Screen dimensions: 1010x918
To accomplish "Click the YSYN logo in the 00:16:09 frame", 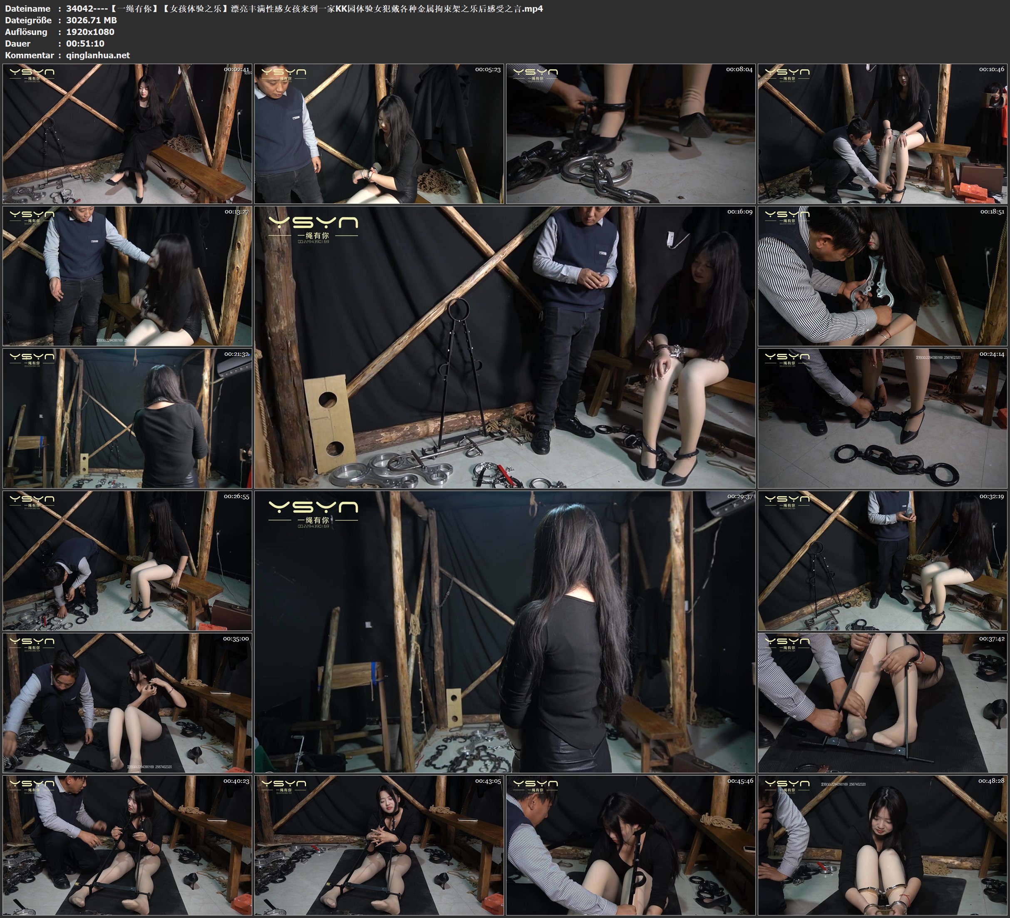I will pyautogui.click(x=313, y=223).
